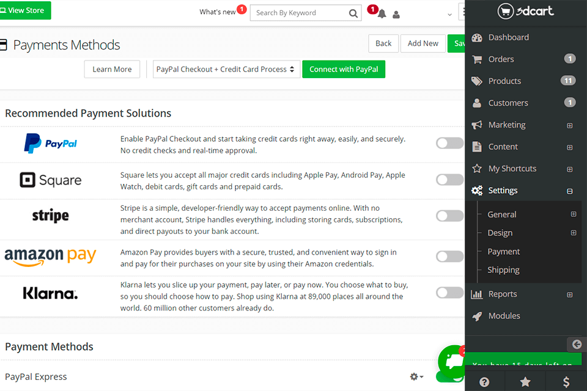Enable the Stripe payment toggle
587x391 pixels.
click(x=449, y=216)
